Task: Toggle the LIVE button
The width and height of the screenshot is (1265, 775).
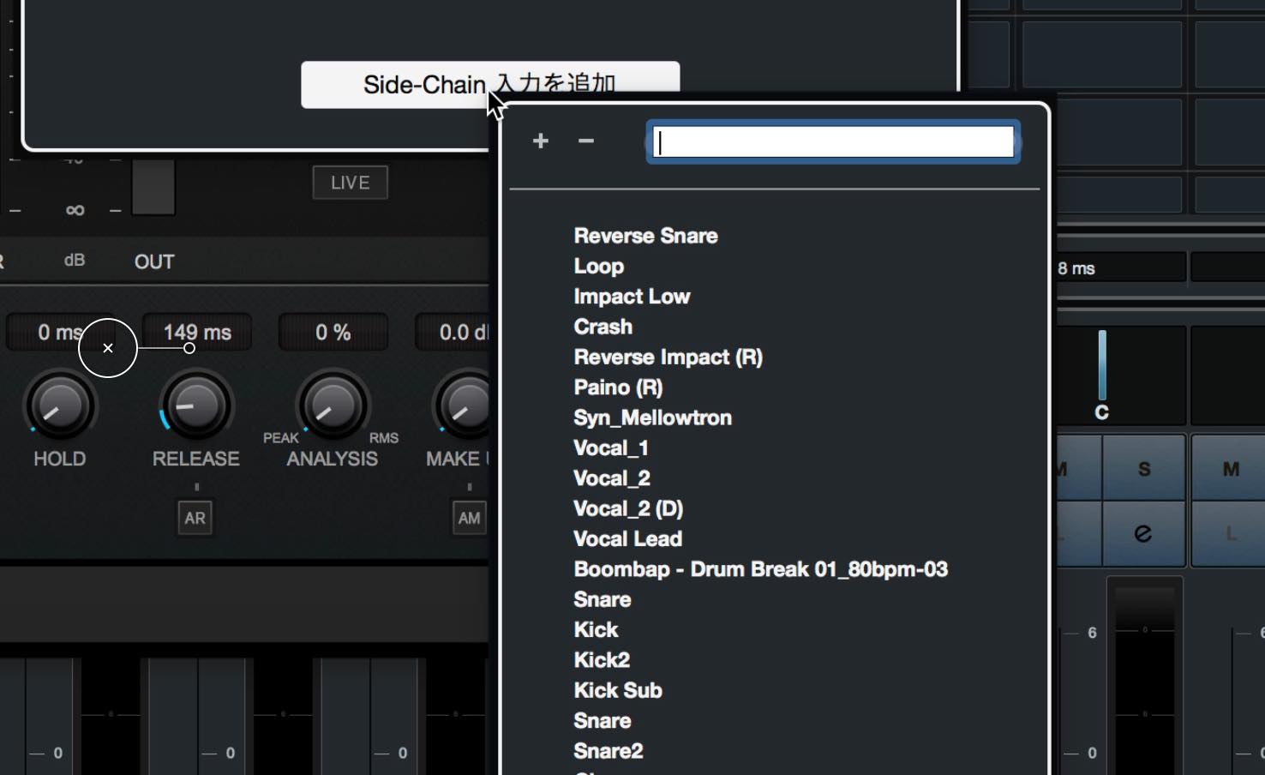Action: 350,183
